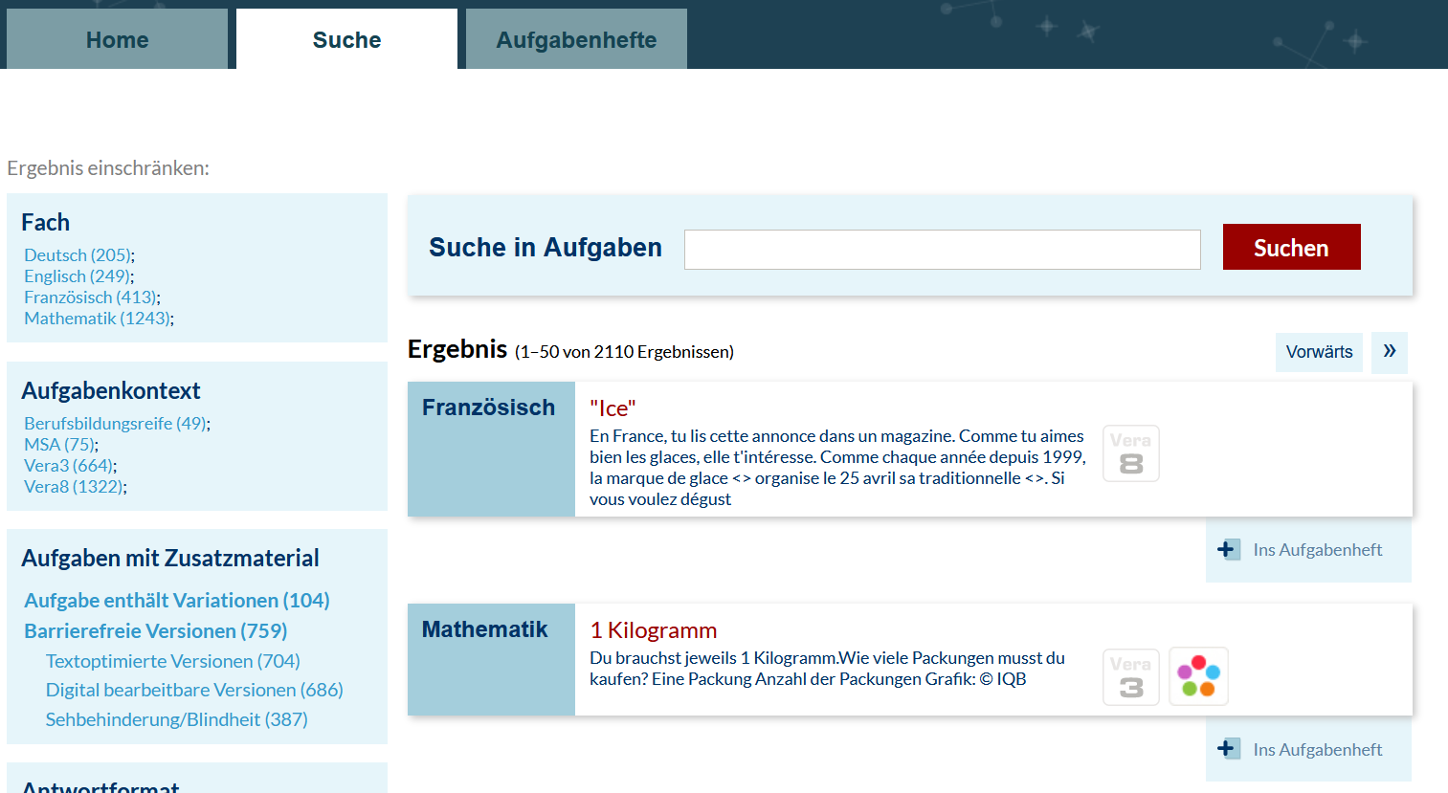Screen dimensions: 1448x793
Task: Open the "1 Kilogramm" task title
Action: (654, 630)
